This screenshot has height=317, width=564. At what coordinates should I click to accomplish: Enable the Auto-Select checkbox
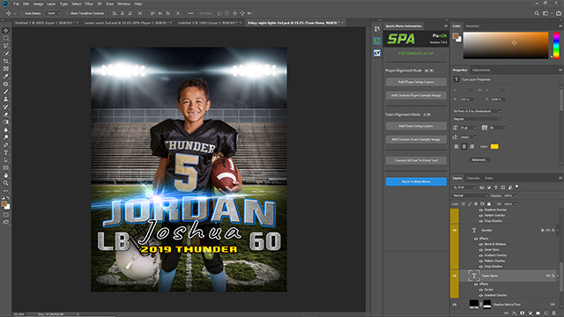[22, 13]
